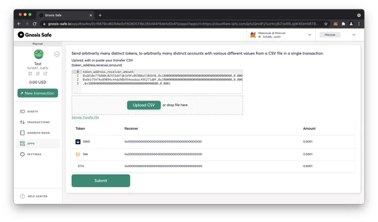This screenshot has width=378, height=222.
Task: Open safe address in block explorer icon
Action: point(46,73)
